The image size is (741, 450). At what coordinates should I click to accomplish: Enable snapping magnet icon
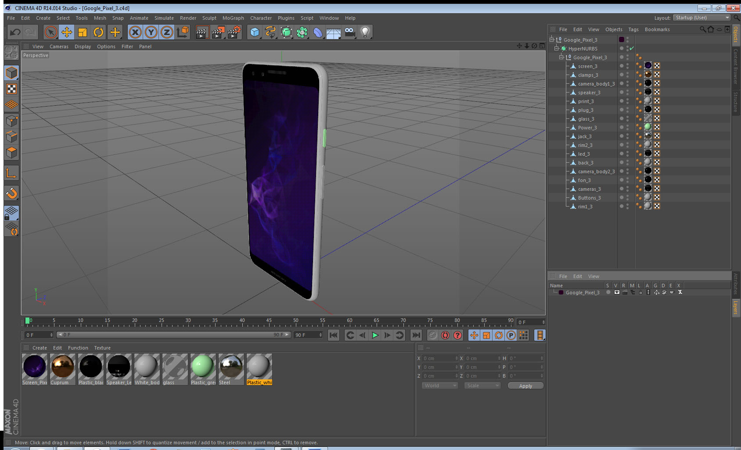[11, 193]
